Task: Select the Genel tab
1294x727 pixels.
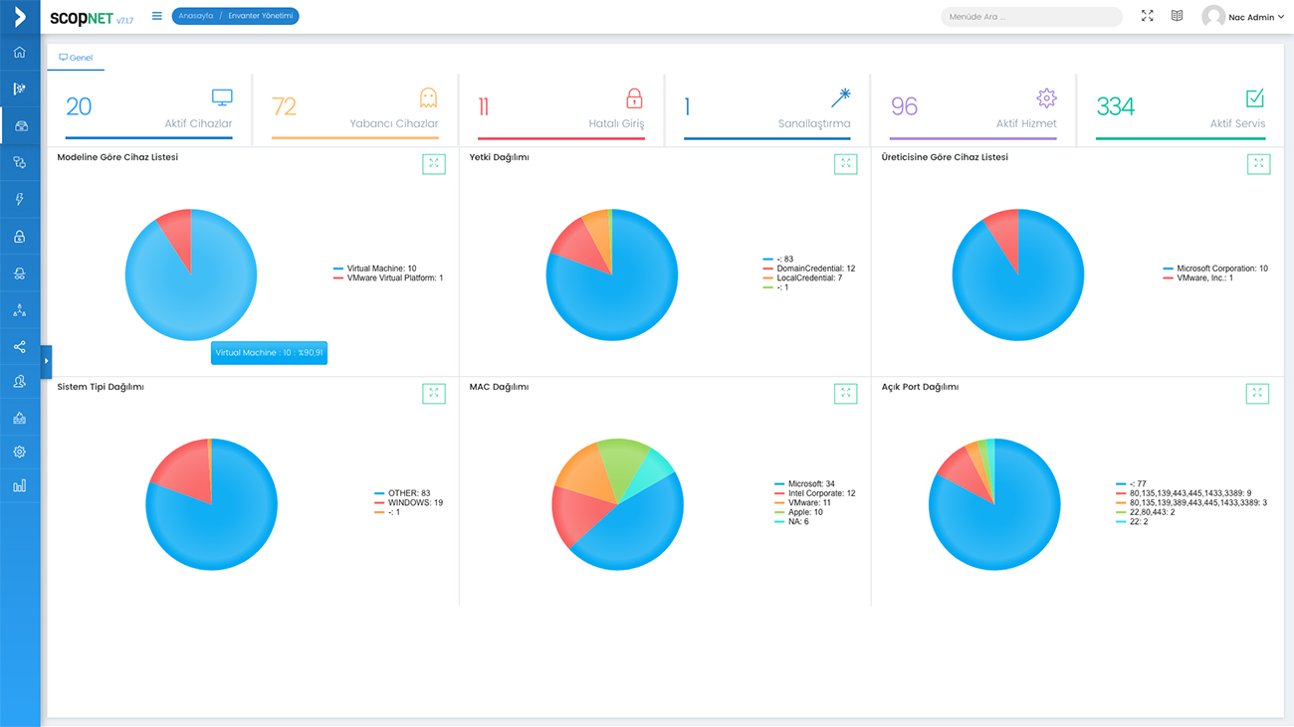Action: coord(76,58)
